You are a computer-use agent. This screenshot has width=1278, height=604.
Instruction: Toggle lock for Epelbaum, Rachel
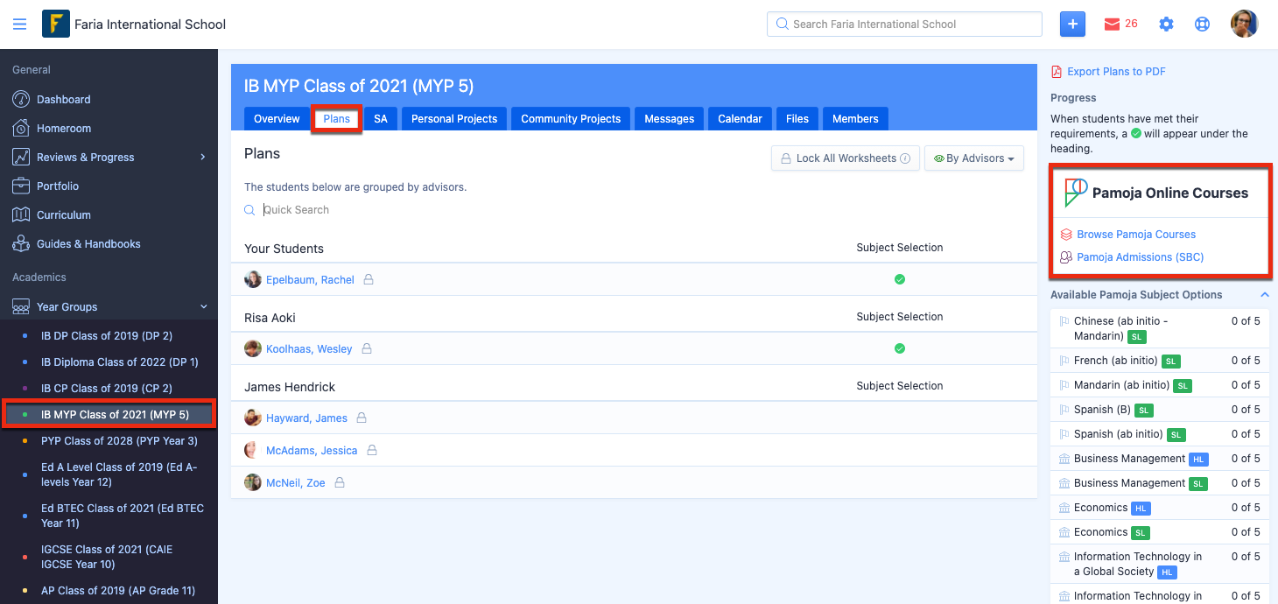369,280
